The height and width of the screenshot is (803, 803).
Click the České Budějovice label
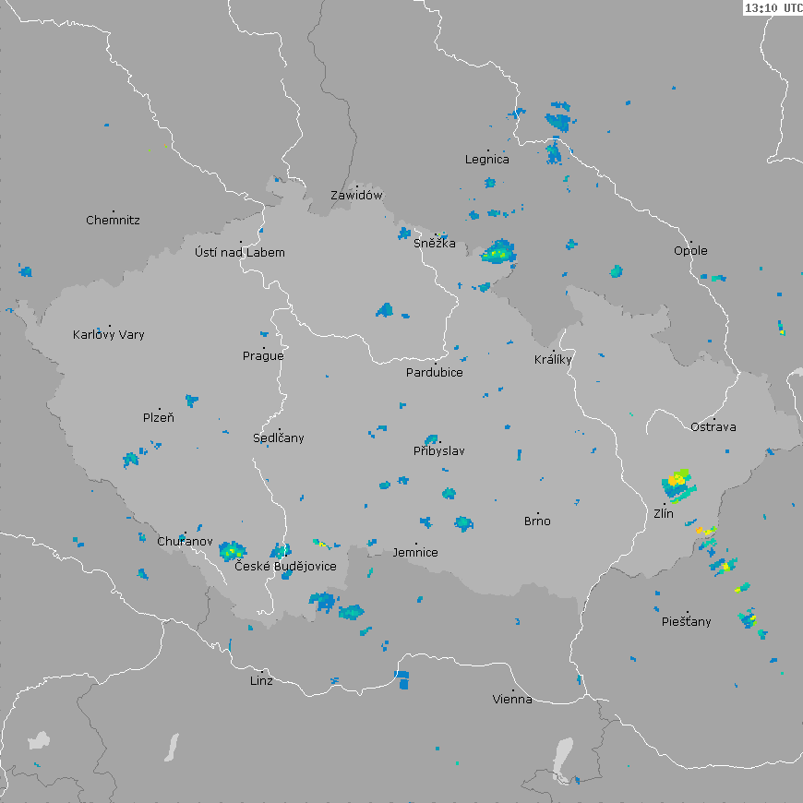coord(285,566)
